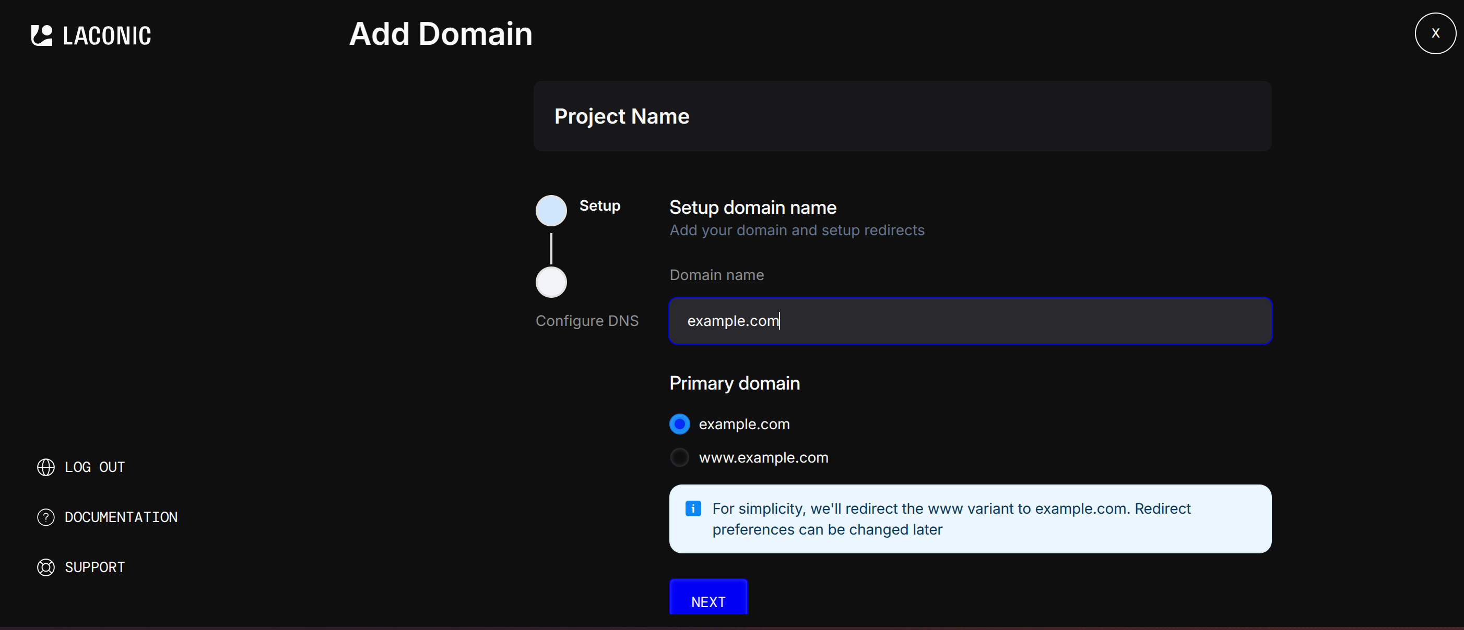
Task: Choose www.example.com radio option
Action: [679, 457]
